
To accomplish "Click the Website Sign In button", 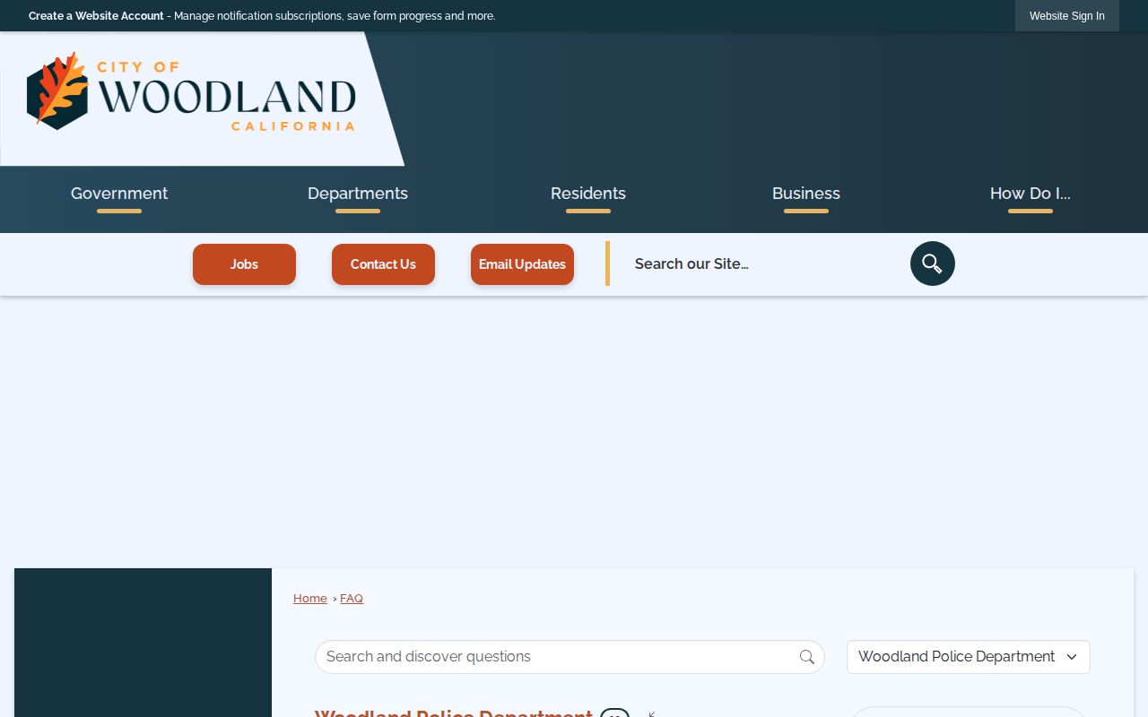I will coord(1067,16).
